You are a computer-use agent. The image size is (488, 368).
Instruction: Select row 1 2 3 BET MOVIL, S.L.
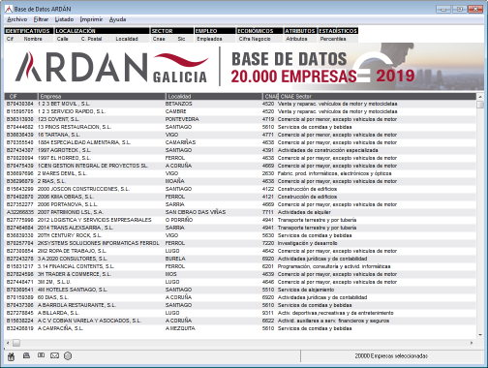240,104
